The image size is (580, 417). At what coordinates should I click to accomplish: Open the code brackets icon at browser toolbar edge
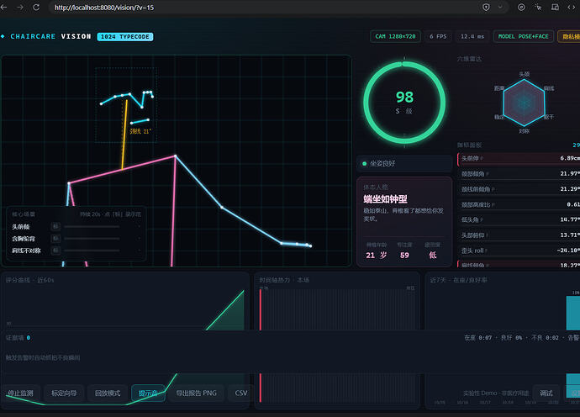point(572,7)
